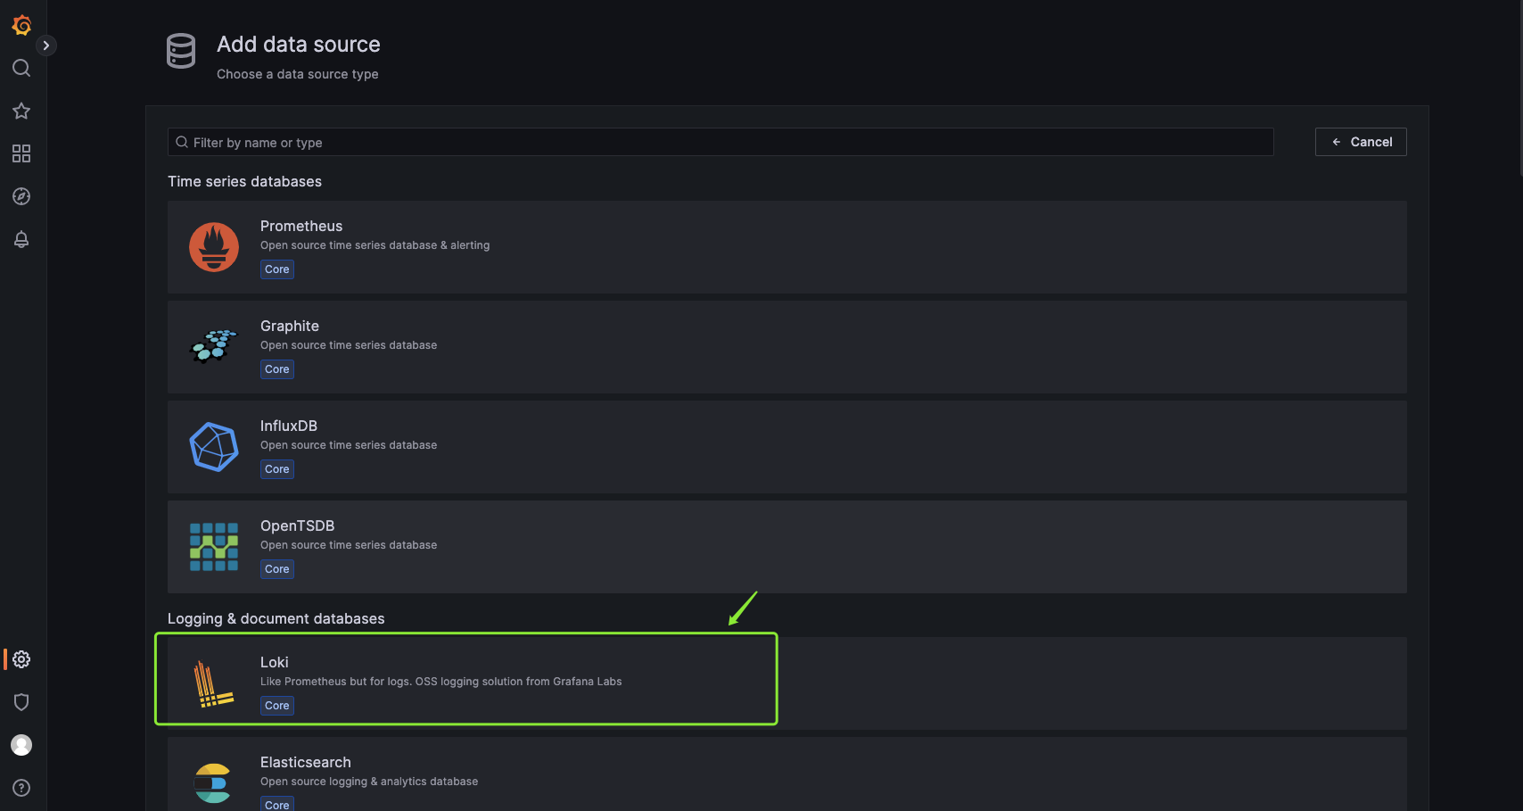Open the Explore compass icon
Viewport: 1523px width, 811px height.
(21, 196)
